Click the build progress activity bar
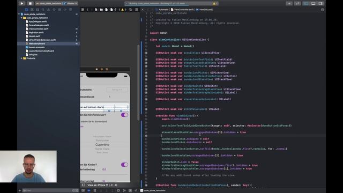Screen dimensions: 343x193 point(171,4)
